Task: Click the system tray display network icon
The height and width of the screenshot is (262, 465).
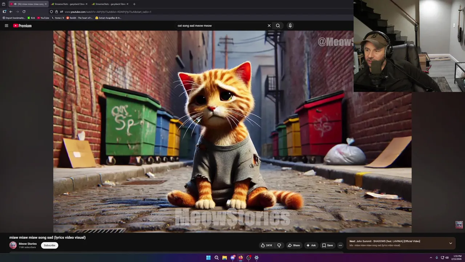Action: tap(442, 258)
